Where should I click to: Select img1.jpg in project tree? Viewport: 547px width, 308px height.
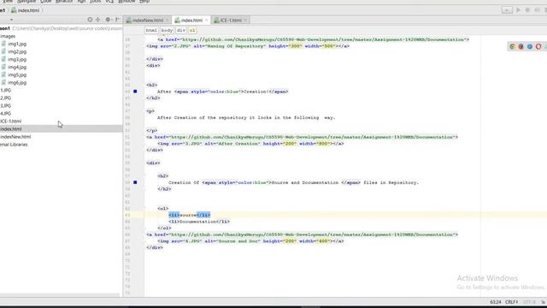(17, 44)
